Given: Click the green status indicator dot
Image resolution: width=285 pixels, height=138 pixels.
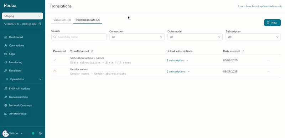Looking at the screenshot, I should click(x=33, y=133).
